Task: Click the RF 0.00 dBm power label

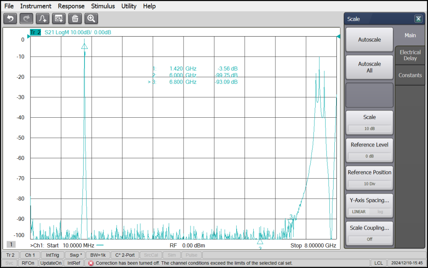Action: click(187, 245)
